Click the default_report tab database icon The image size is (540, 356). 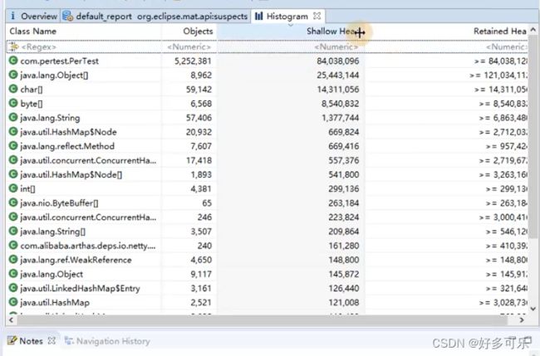pyautogui.click(x=67, y=16)
